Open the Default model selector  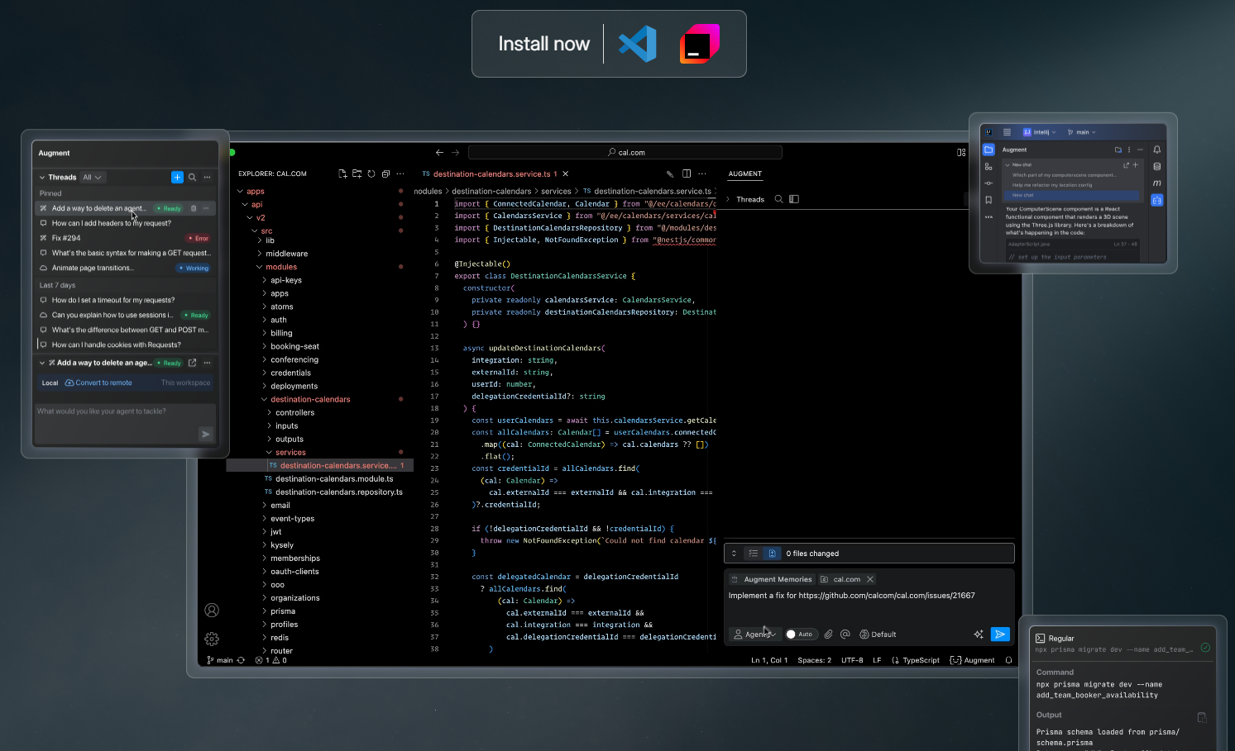tap(878, 635)
